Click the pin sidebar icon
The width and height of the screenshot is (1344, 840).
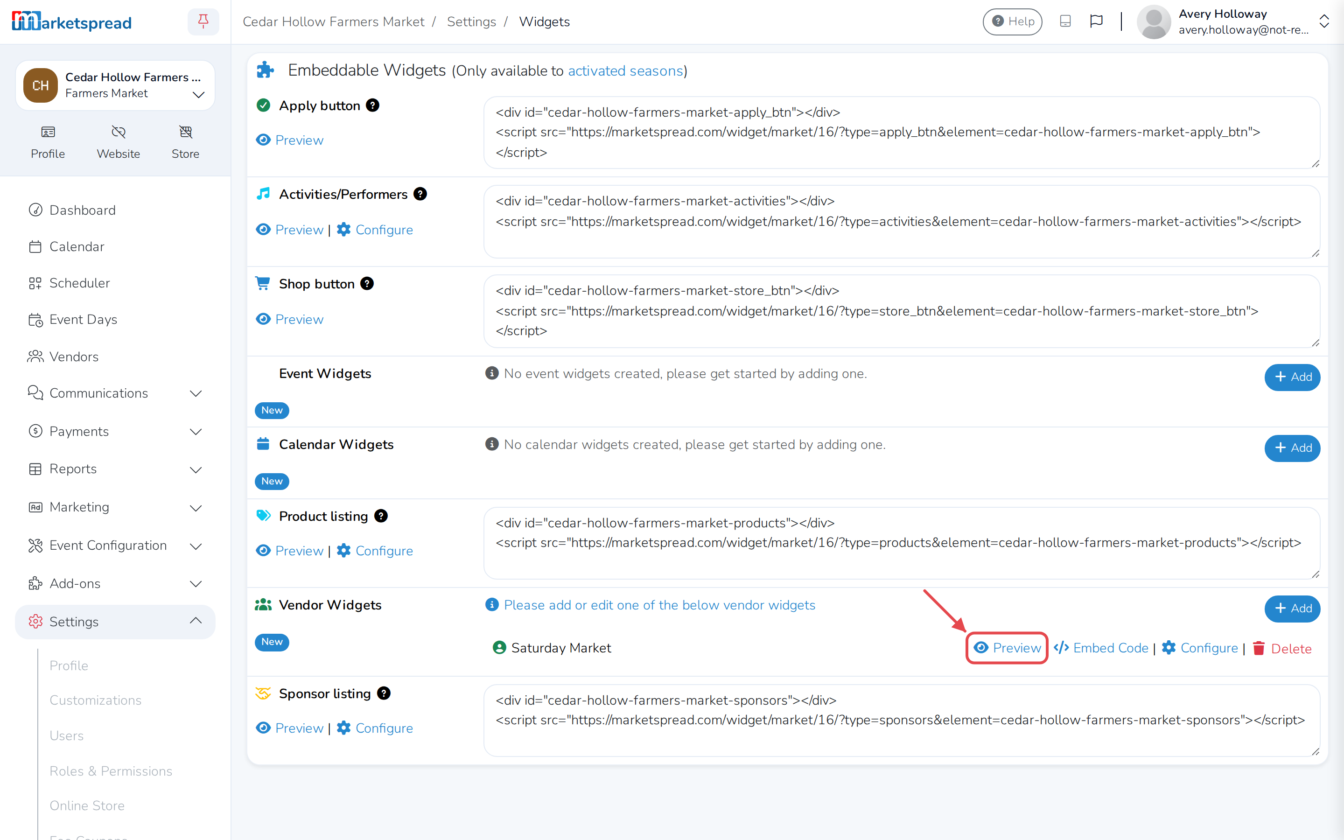click(203, 21)
